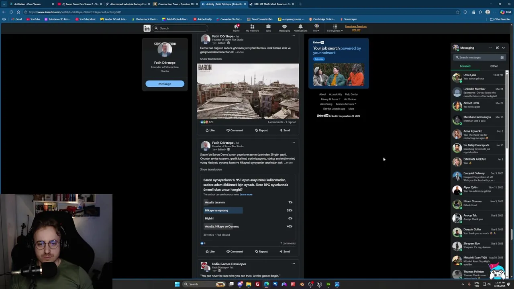Bookmark this page star icon
Viewport: 514px width, 289px height.
tap(458, 12)
